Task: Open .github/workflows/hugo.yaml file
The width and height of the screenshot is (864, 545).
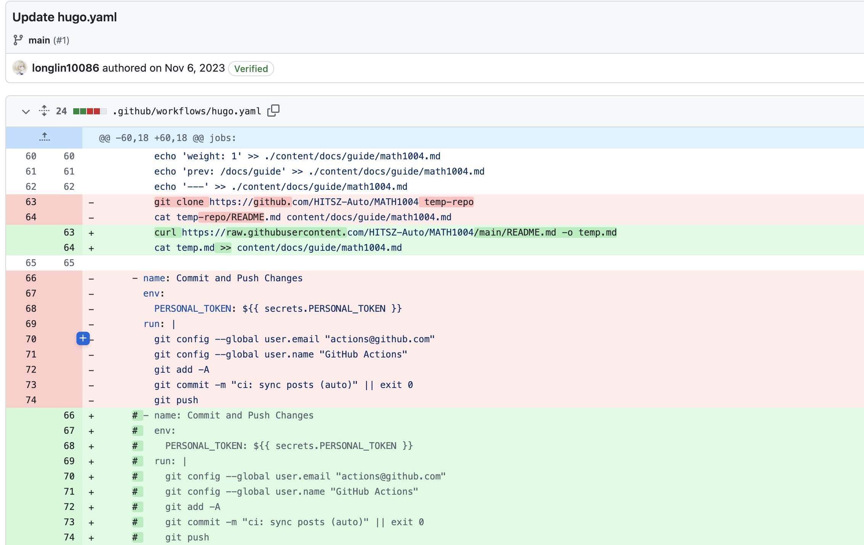Action: (186, 111)
